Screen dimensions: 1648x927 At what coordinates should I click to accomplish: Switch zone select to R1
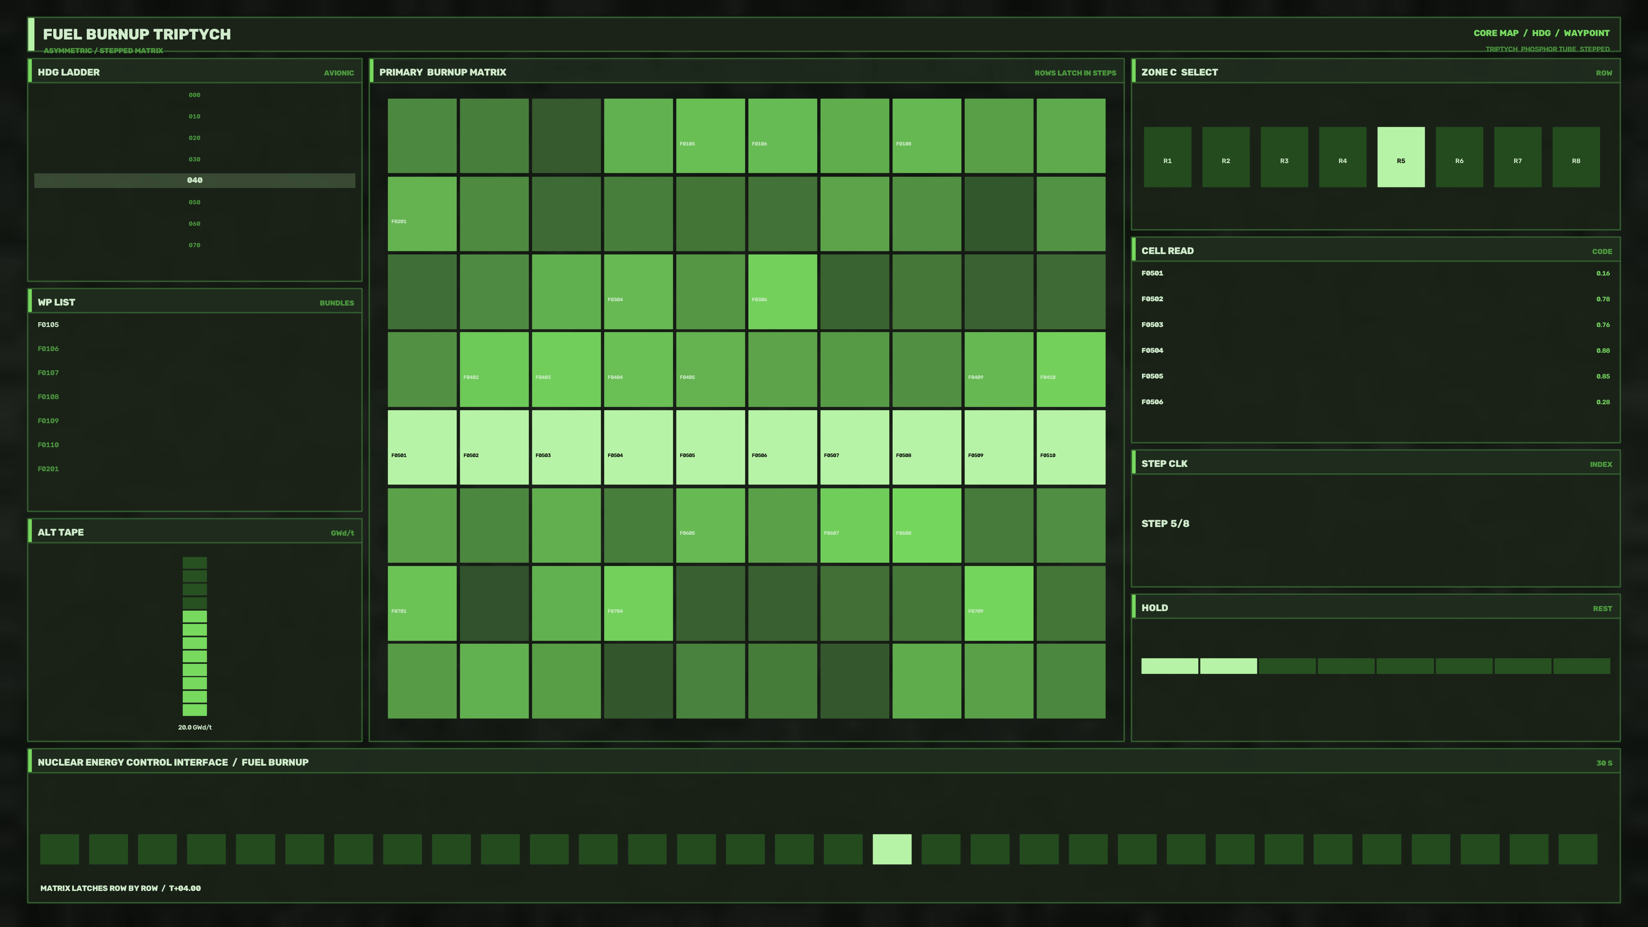(x=1167, y=157)
